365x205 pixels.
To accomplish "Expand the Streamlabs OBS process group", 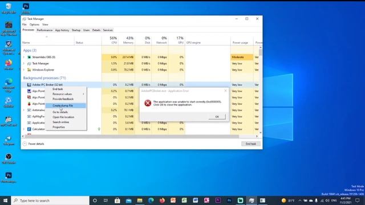I will pyautogui.click(x=24, y=57).
